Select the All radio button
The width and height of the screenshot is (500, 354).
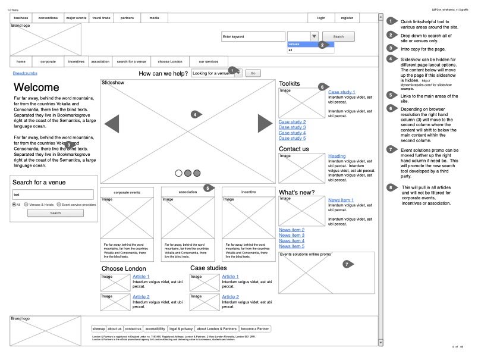(14, 204)
